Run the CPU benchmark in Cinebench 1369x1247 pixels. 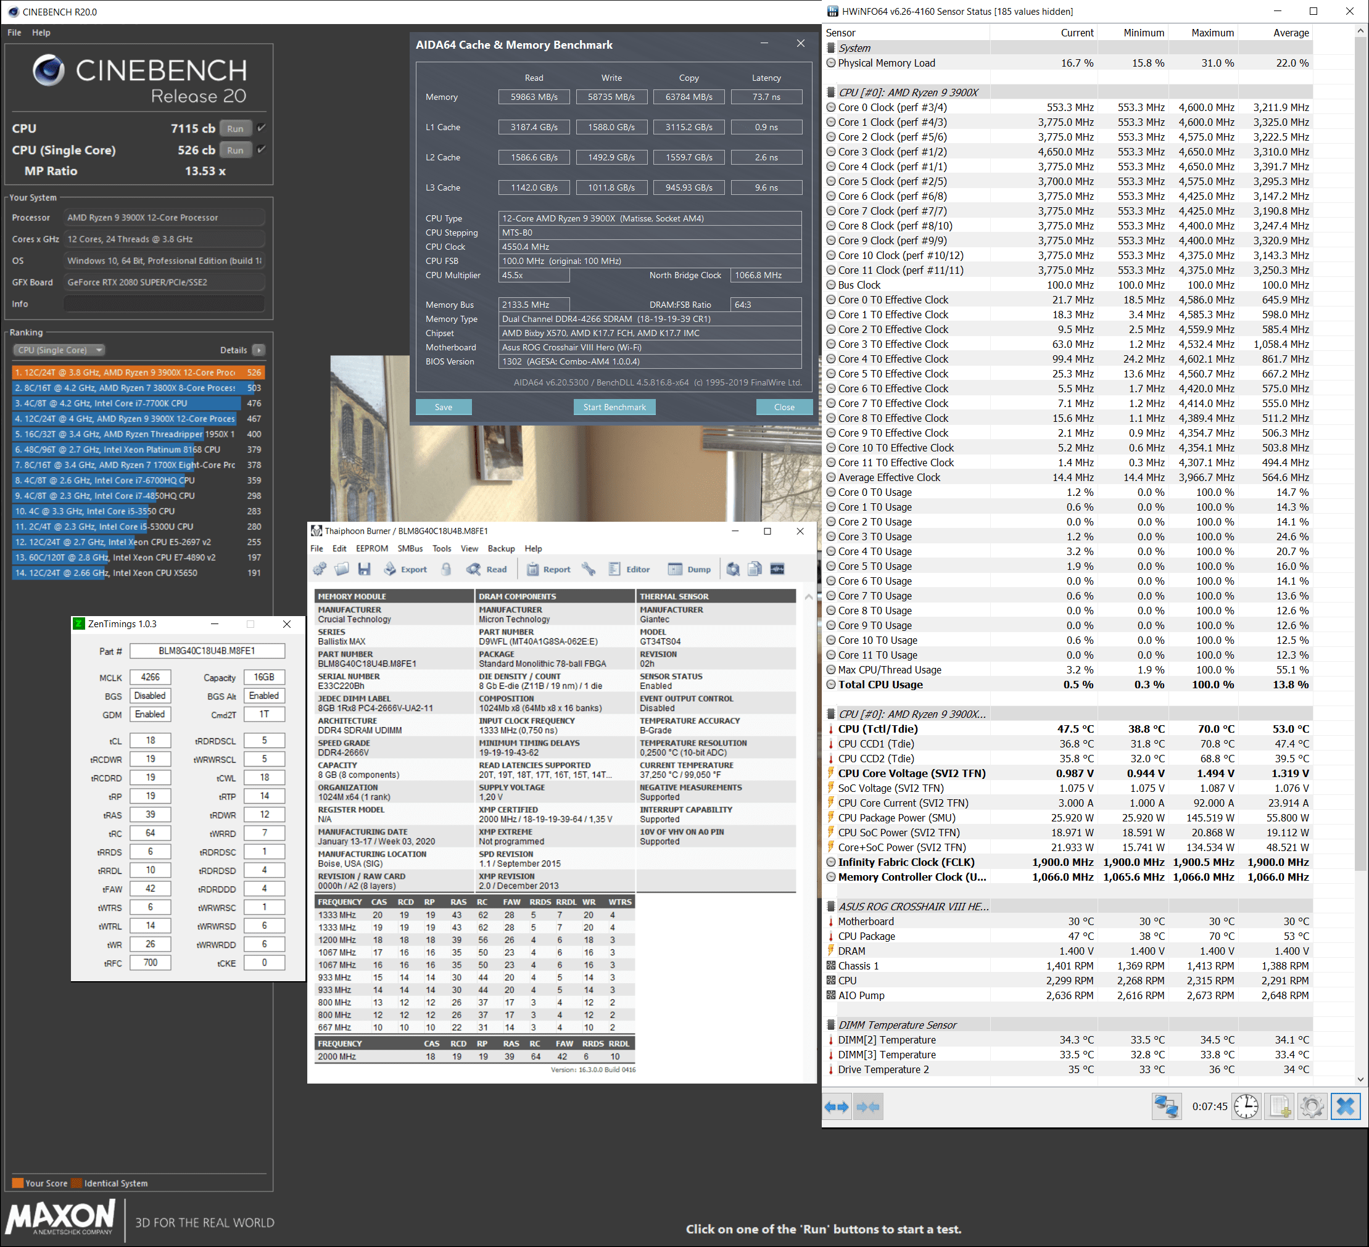pos(235,128)
